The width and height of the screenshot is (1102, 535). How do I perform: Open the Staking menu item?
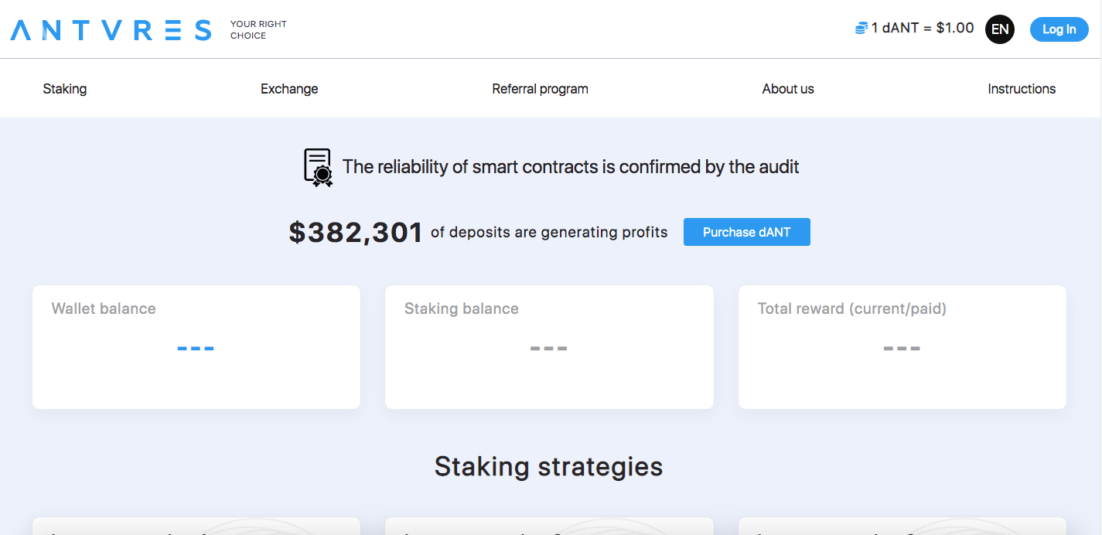[65, 89]
